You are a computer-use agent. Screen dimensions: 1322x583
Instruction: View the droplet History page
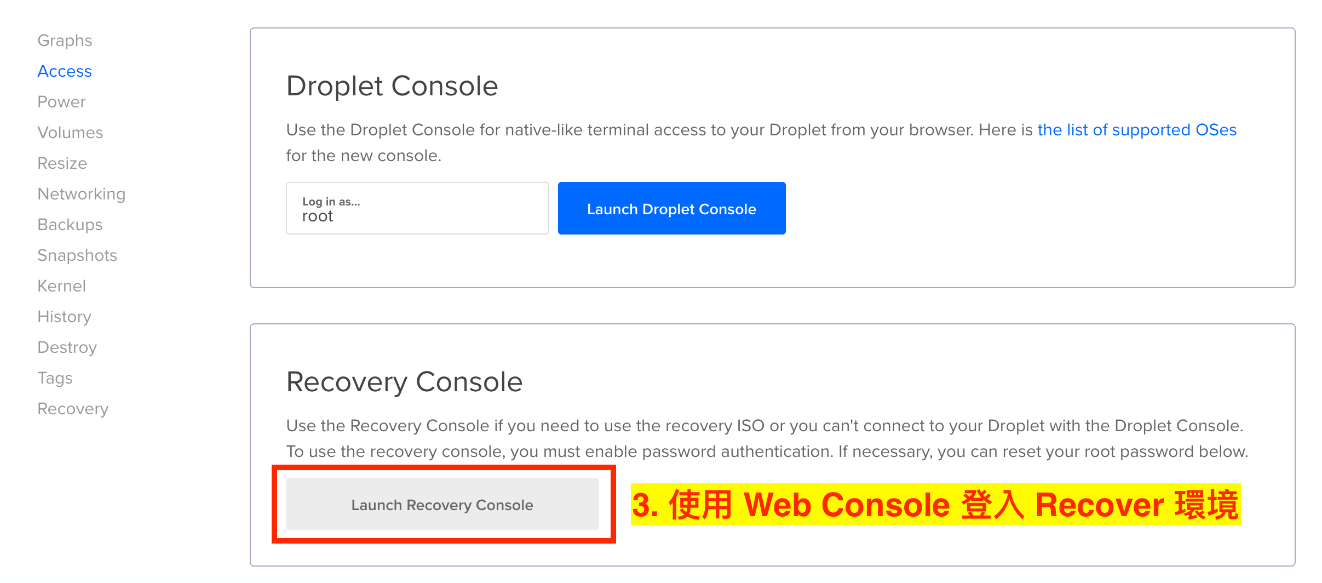pyautogui.click(x=64, y=317)
